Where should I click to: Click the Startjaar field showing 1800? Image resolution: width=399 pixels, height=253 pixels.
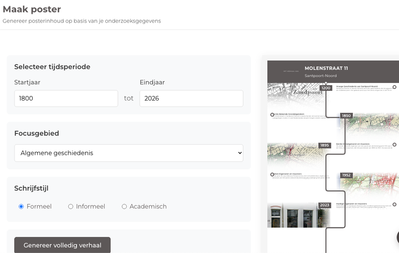66,98
